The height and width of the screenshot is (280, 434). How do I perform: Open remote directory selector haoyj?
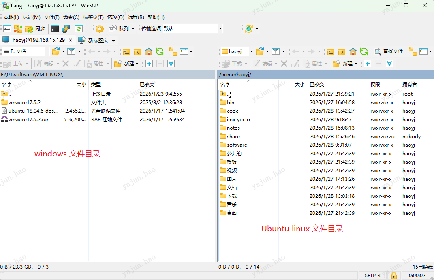pyautogui.click(x=237, y=51)
